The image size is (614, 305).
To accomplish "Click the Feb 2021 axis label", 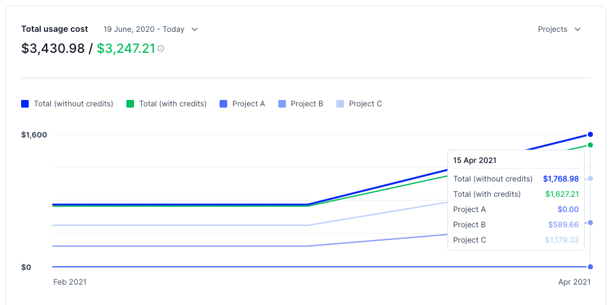I will pos(70,281).
